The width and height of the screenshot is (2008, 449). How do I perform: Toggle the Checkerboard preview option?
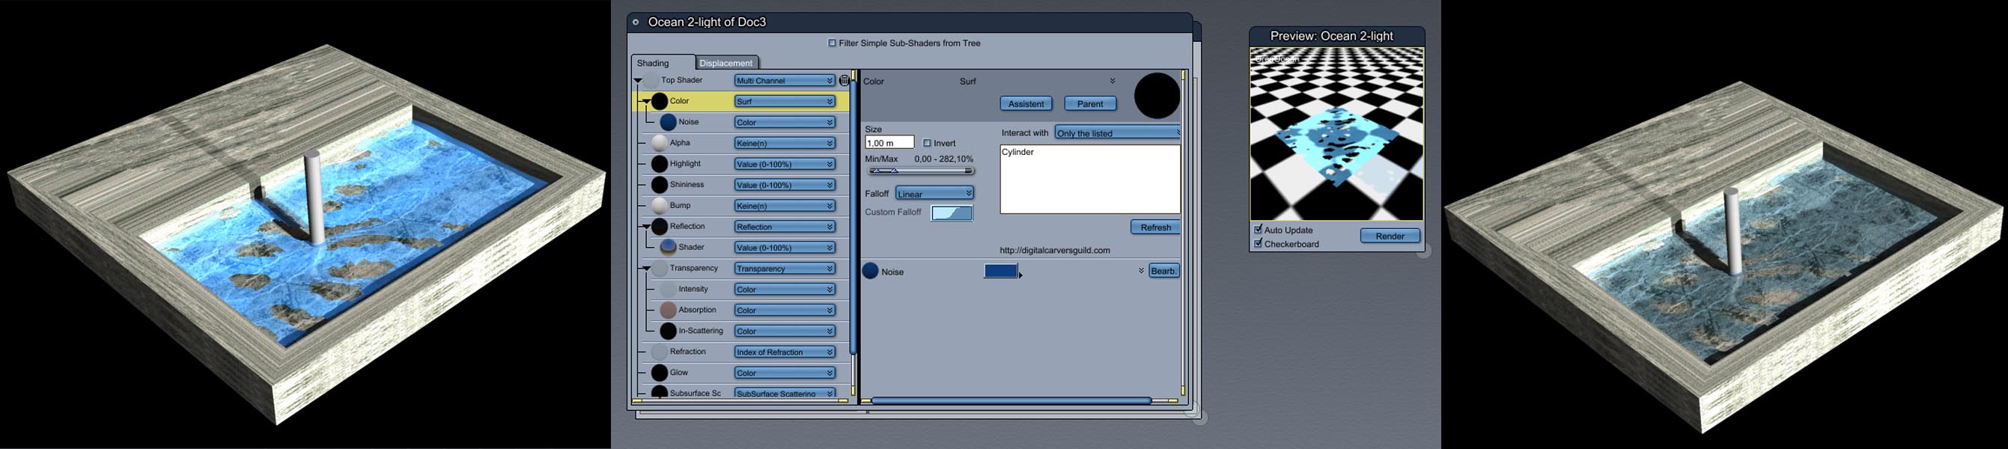(1258, 244)
